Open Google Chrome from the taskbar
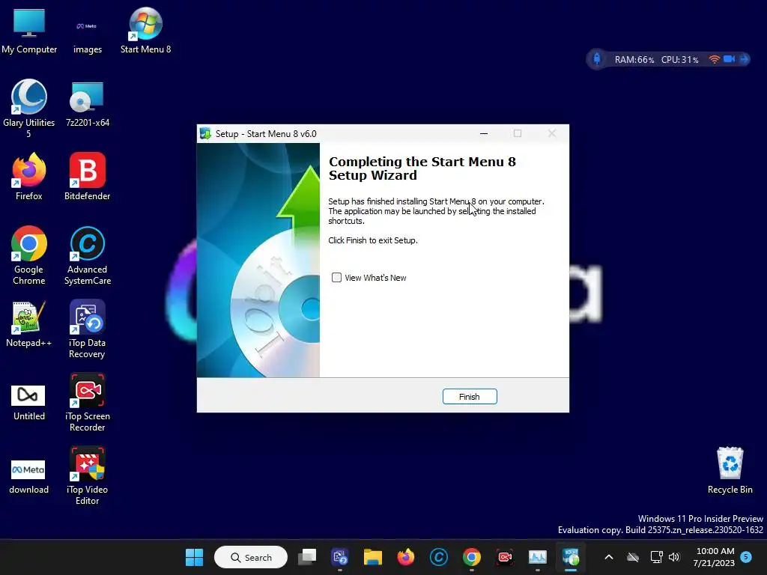 (x=472, y=557)
